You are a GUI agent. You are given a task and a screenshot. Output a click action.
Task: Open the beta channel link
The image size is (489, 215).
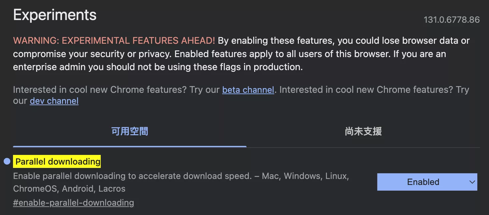pos(248,90)
